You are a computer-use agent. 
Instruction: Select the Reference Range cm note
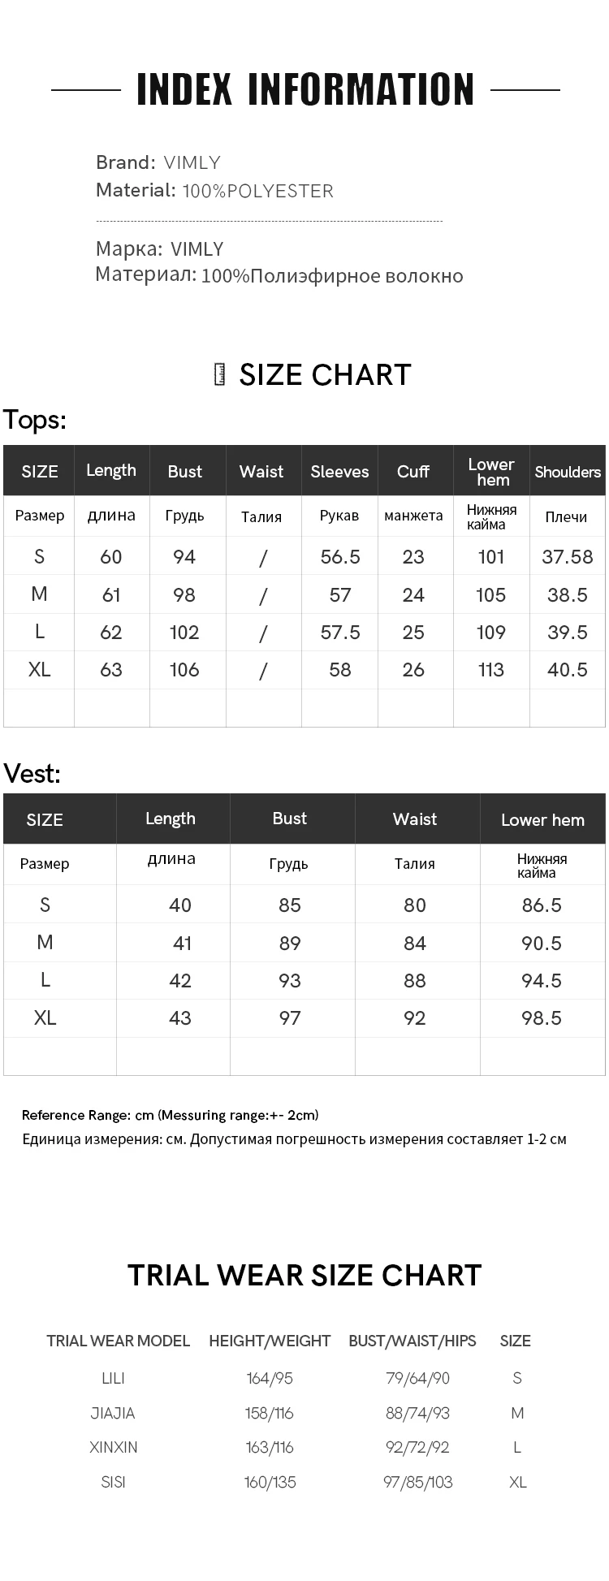tap(170, 1115)
